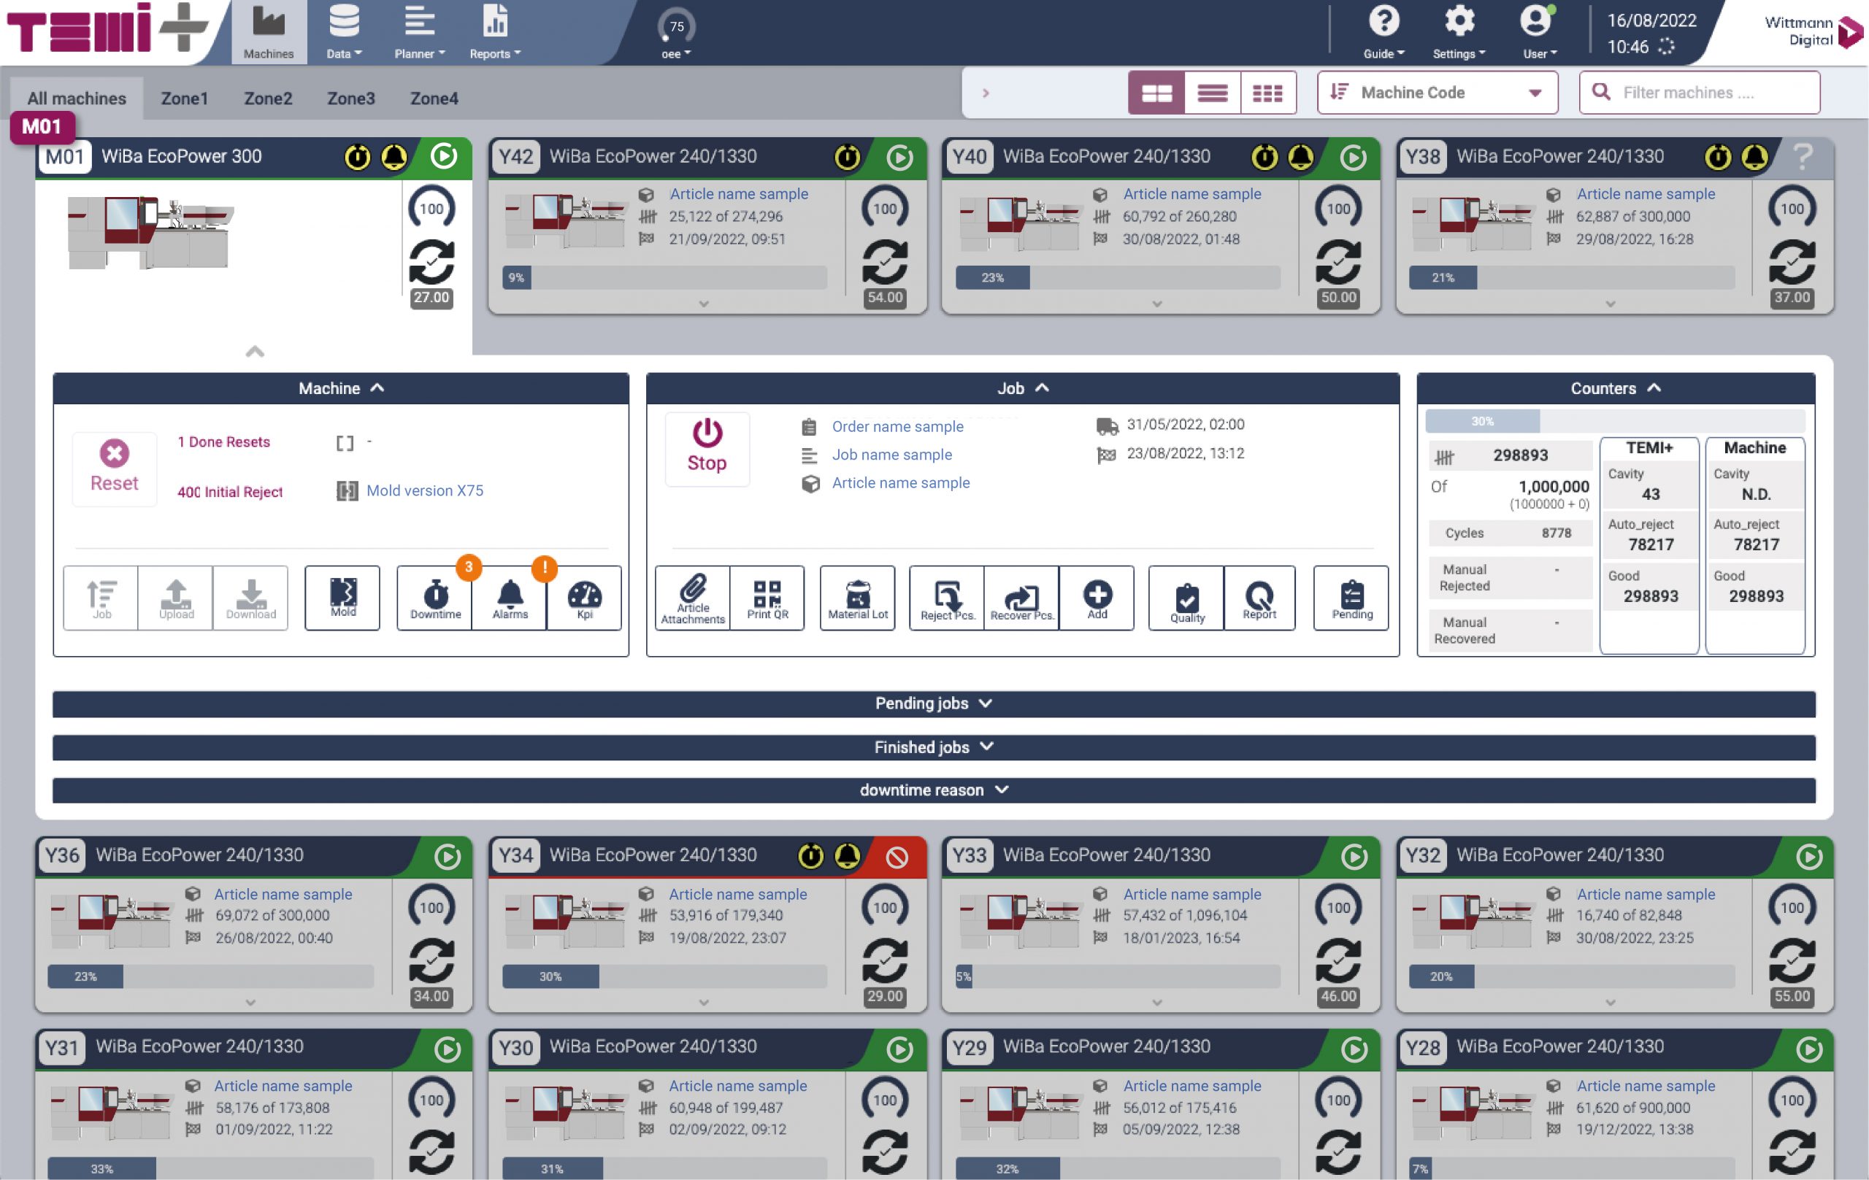Click the timer icon on Y42 header

click(847, 158)
